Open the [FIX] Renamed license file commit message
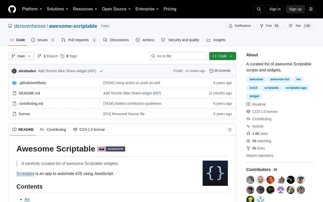323x202 pixels. tap(124, 114)
